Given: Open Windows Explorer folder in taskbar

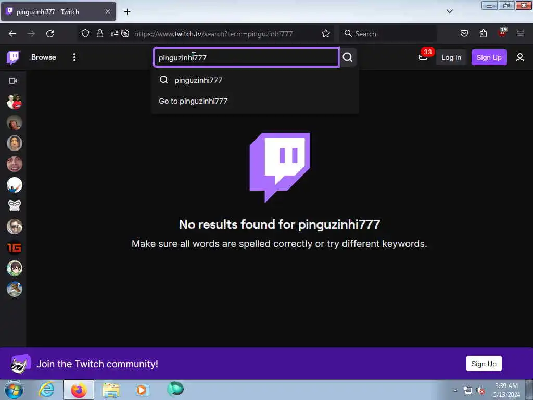Looking at the screenshot, I should pos(111,390).
